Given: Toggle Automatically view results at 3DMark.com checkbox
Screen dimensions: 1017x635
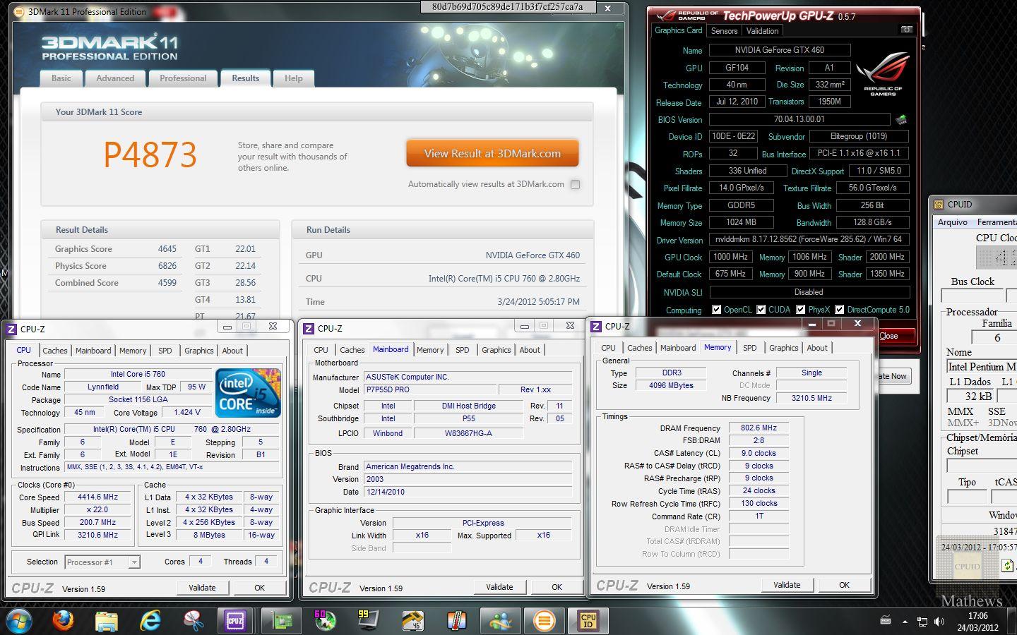Looking at the screenshot, I should pyautogui.click(x=575, y=184).
